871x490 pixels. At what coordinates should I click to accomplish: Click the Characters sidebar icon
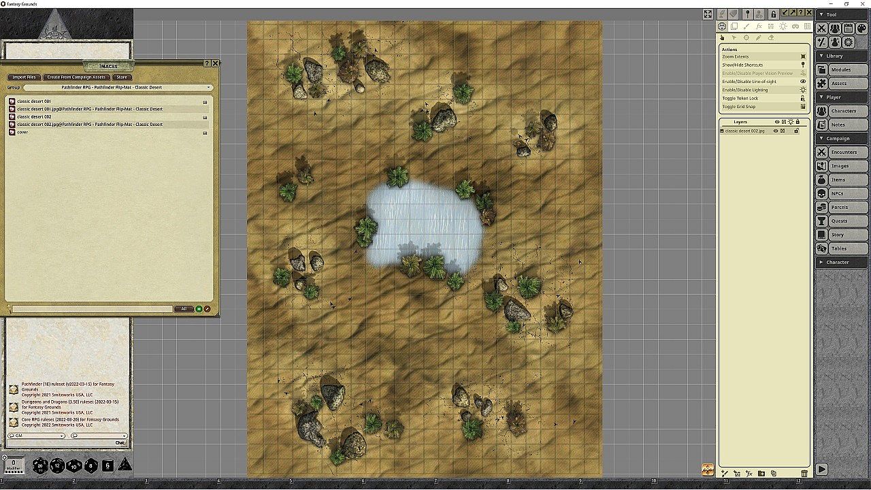click(x=822, y=111)
